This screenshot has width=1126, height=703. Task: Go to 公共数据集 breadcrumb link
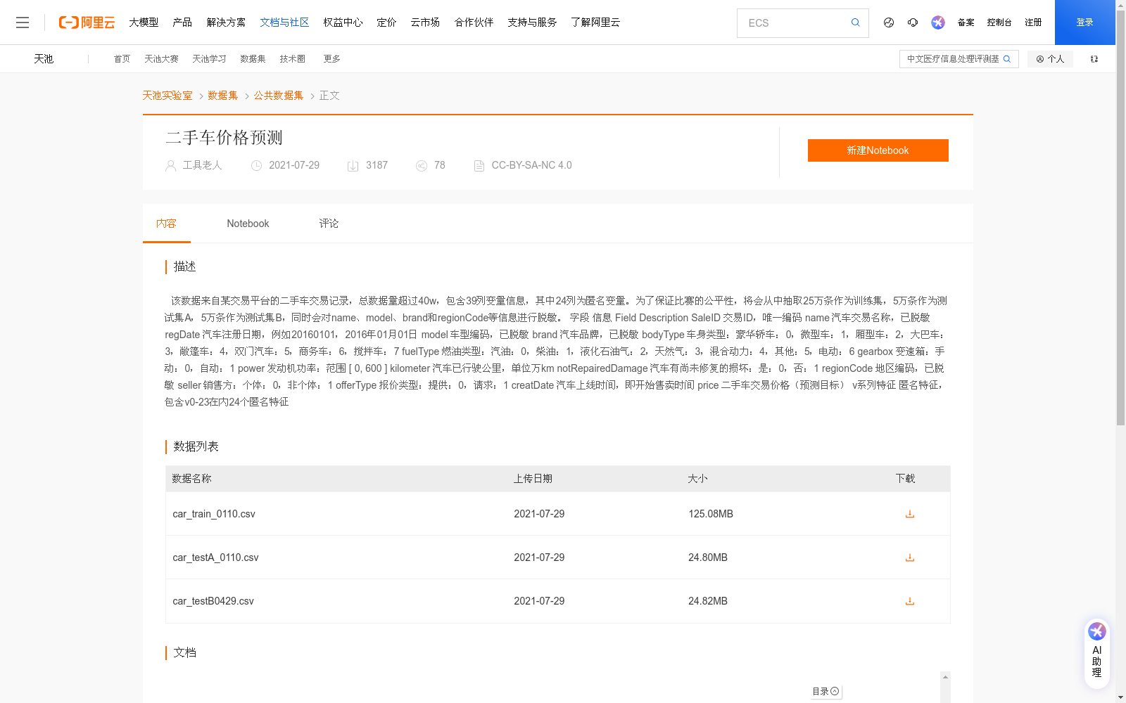click(x=279, y=96)
